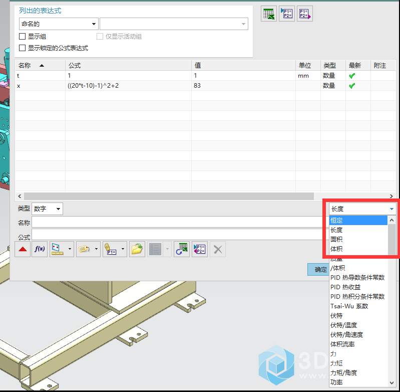Expand the reference attribute dropdown arrow
This screenshot has width=400, height=392.
click(x=96, y=249)
